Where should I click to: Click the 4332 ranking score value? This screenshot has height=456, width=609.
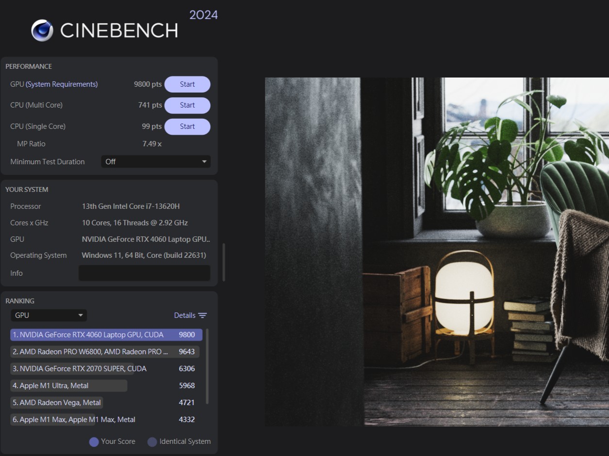coord(187,420)
